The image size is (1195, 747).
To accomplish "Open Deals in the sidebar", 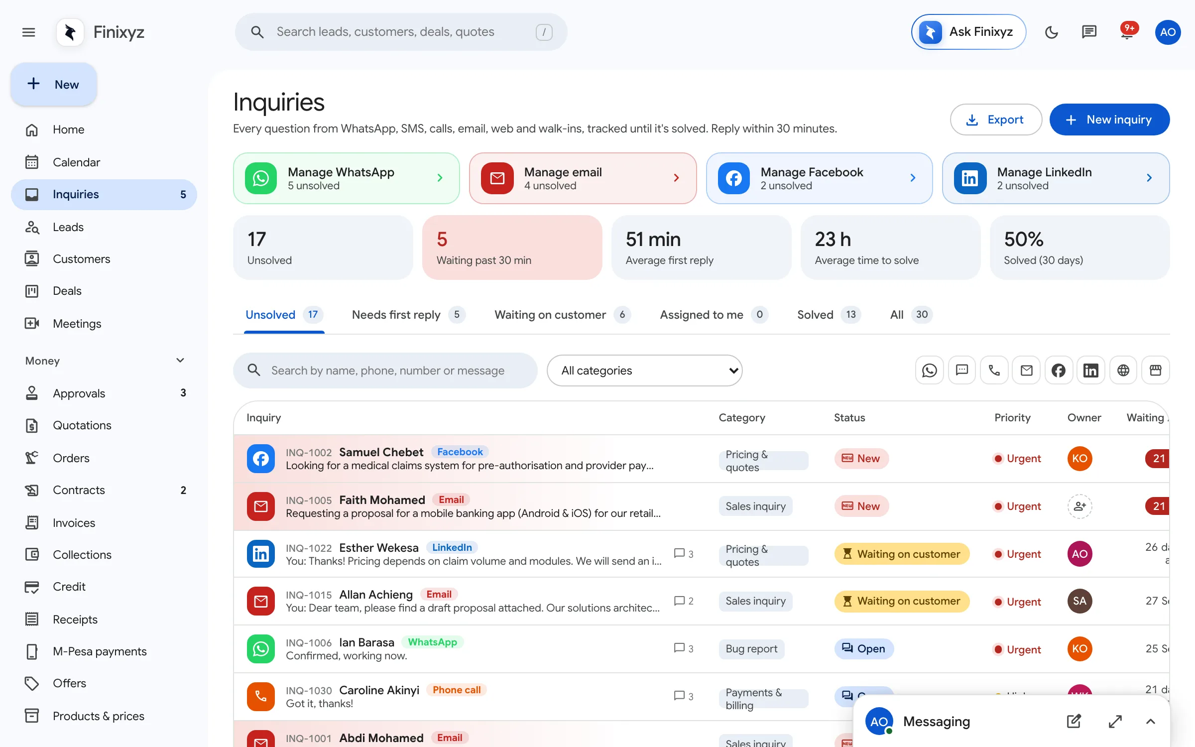I will pyautogui.click(x=104, y=291).
